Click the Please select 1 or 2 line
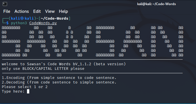The height and width of the screenshot is (104, 196). pyautogui.click(x=25, y=87)
